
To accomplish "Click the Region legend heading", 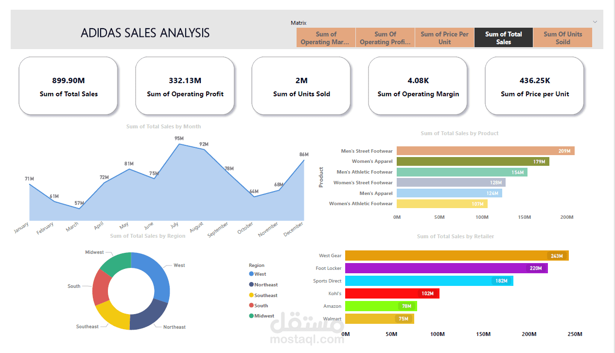I will click(x=257, y=265).
